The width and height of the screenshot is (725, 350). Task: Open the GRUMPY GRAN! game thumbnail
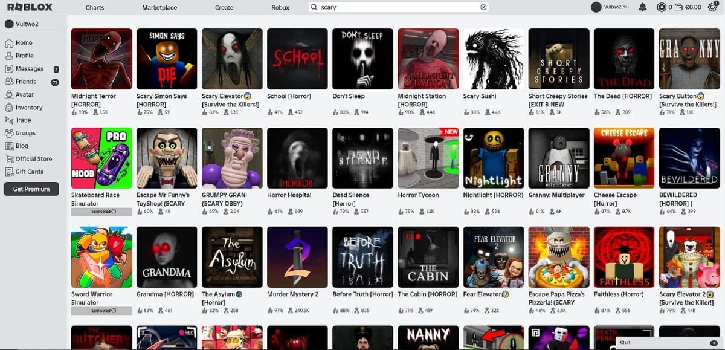click(x=232, y=158)
